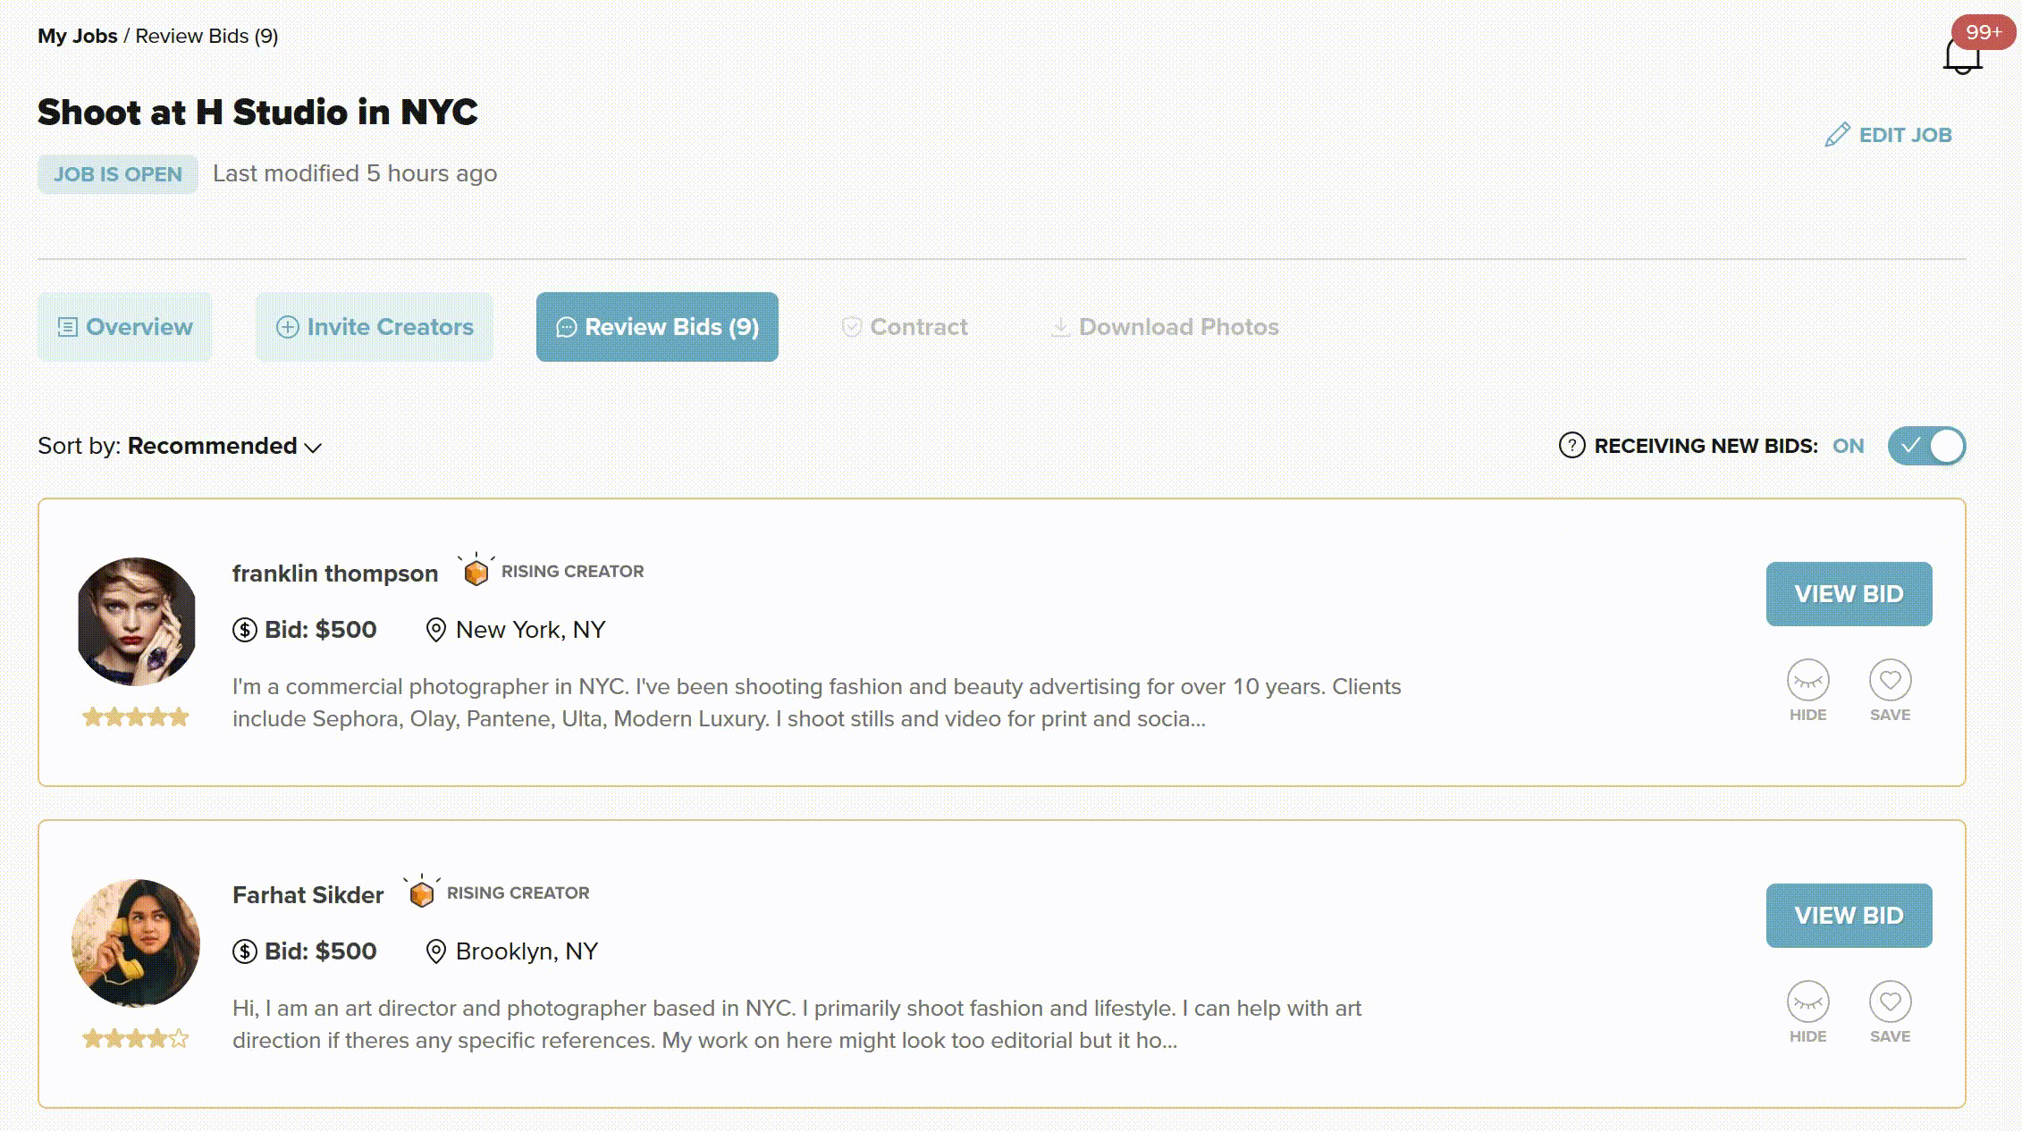Click the location pin icon for Franklin Thompson
Screen dimensions: 2022x1131
436,630
